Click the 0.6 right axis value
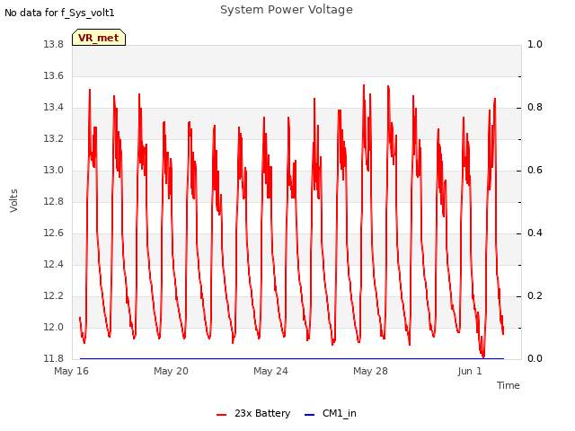This screenshot has height=431, width=575. click(535, 171)
